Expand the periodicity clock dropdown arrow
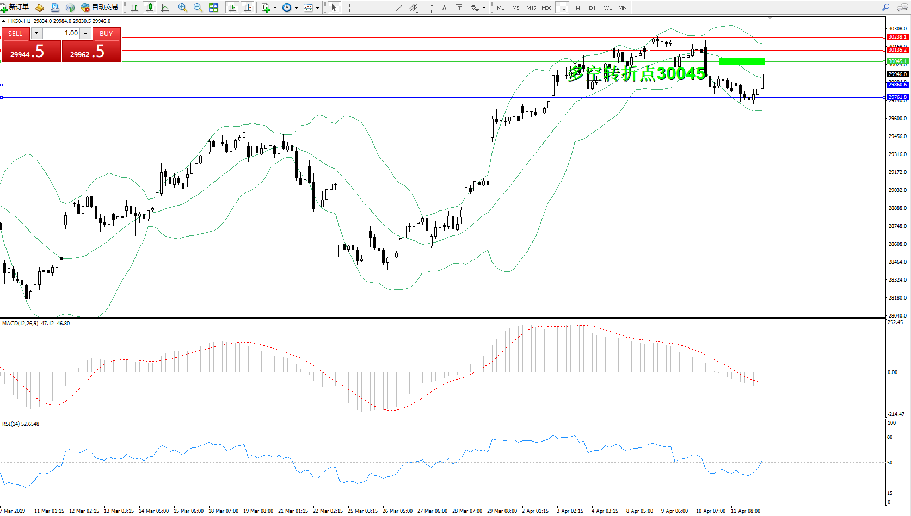911x516 pixels. point(296,8)
